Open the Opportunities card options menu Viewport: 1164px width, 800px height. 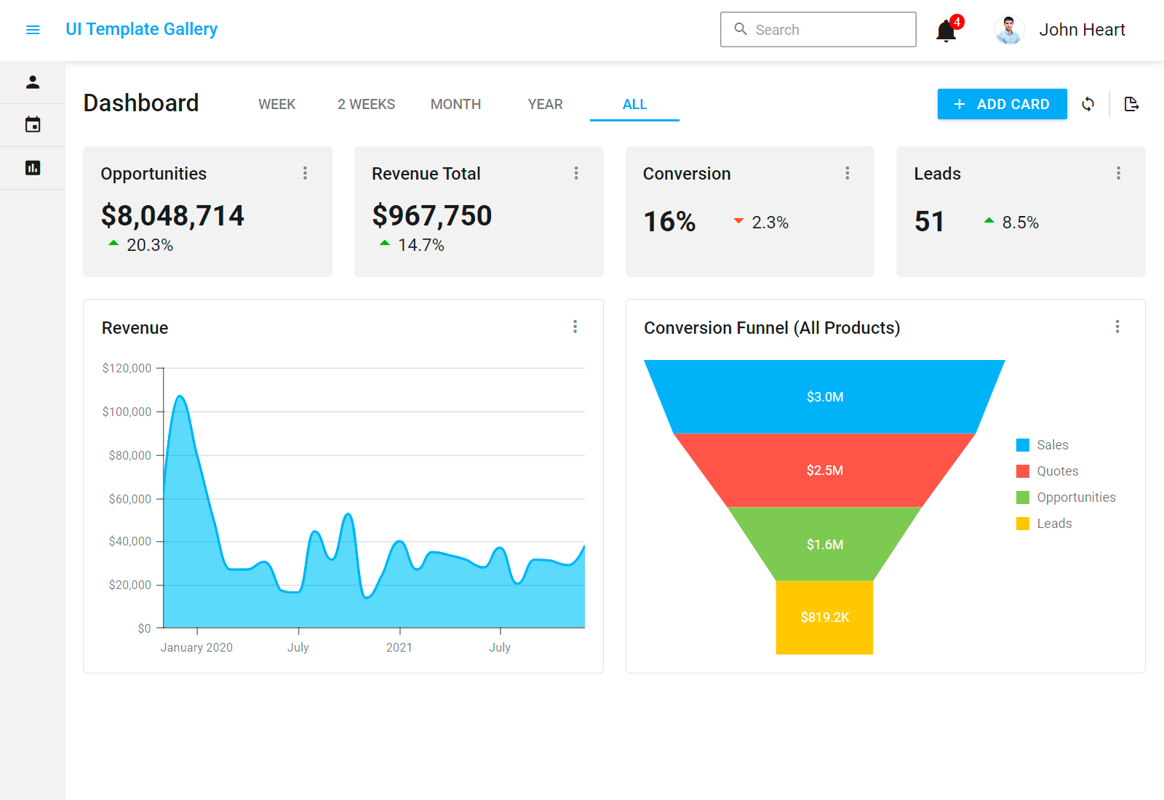[x=305, y=173]
